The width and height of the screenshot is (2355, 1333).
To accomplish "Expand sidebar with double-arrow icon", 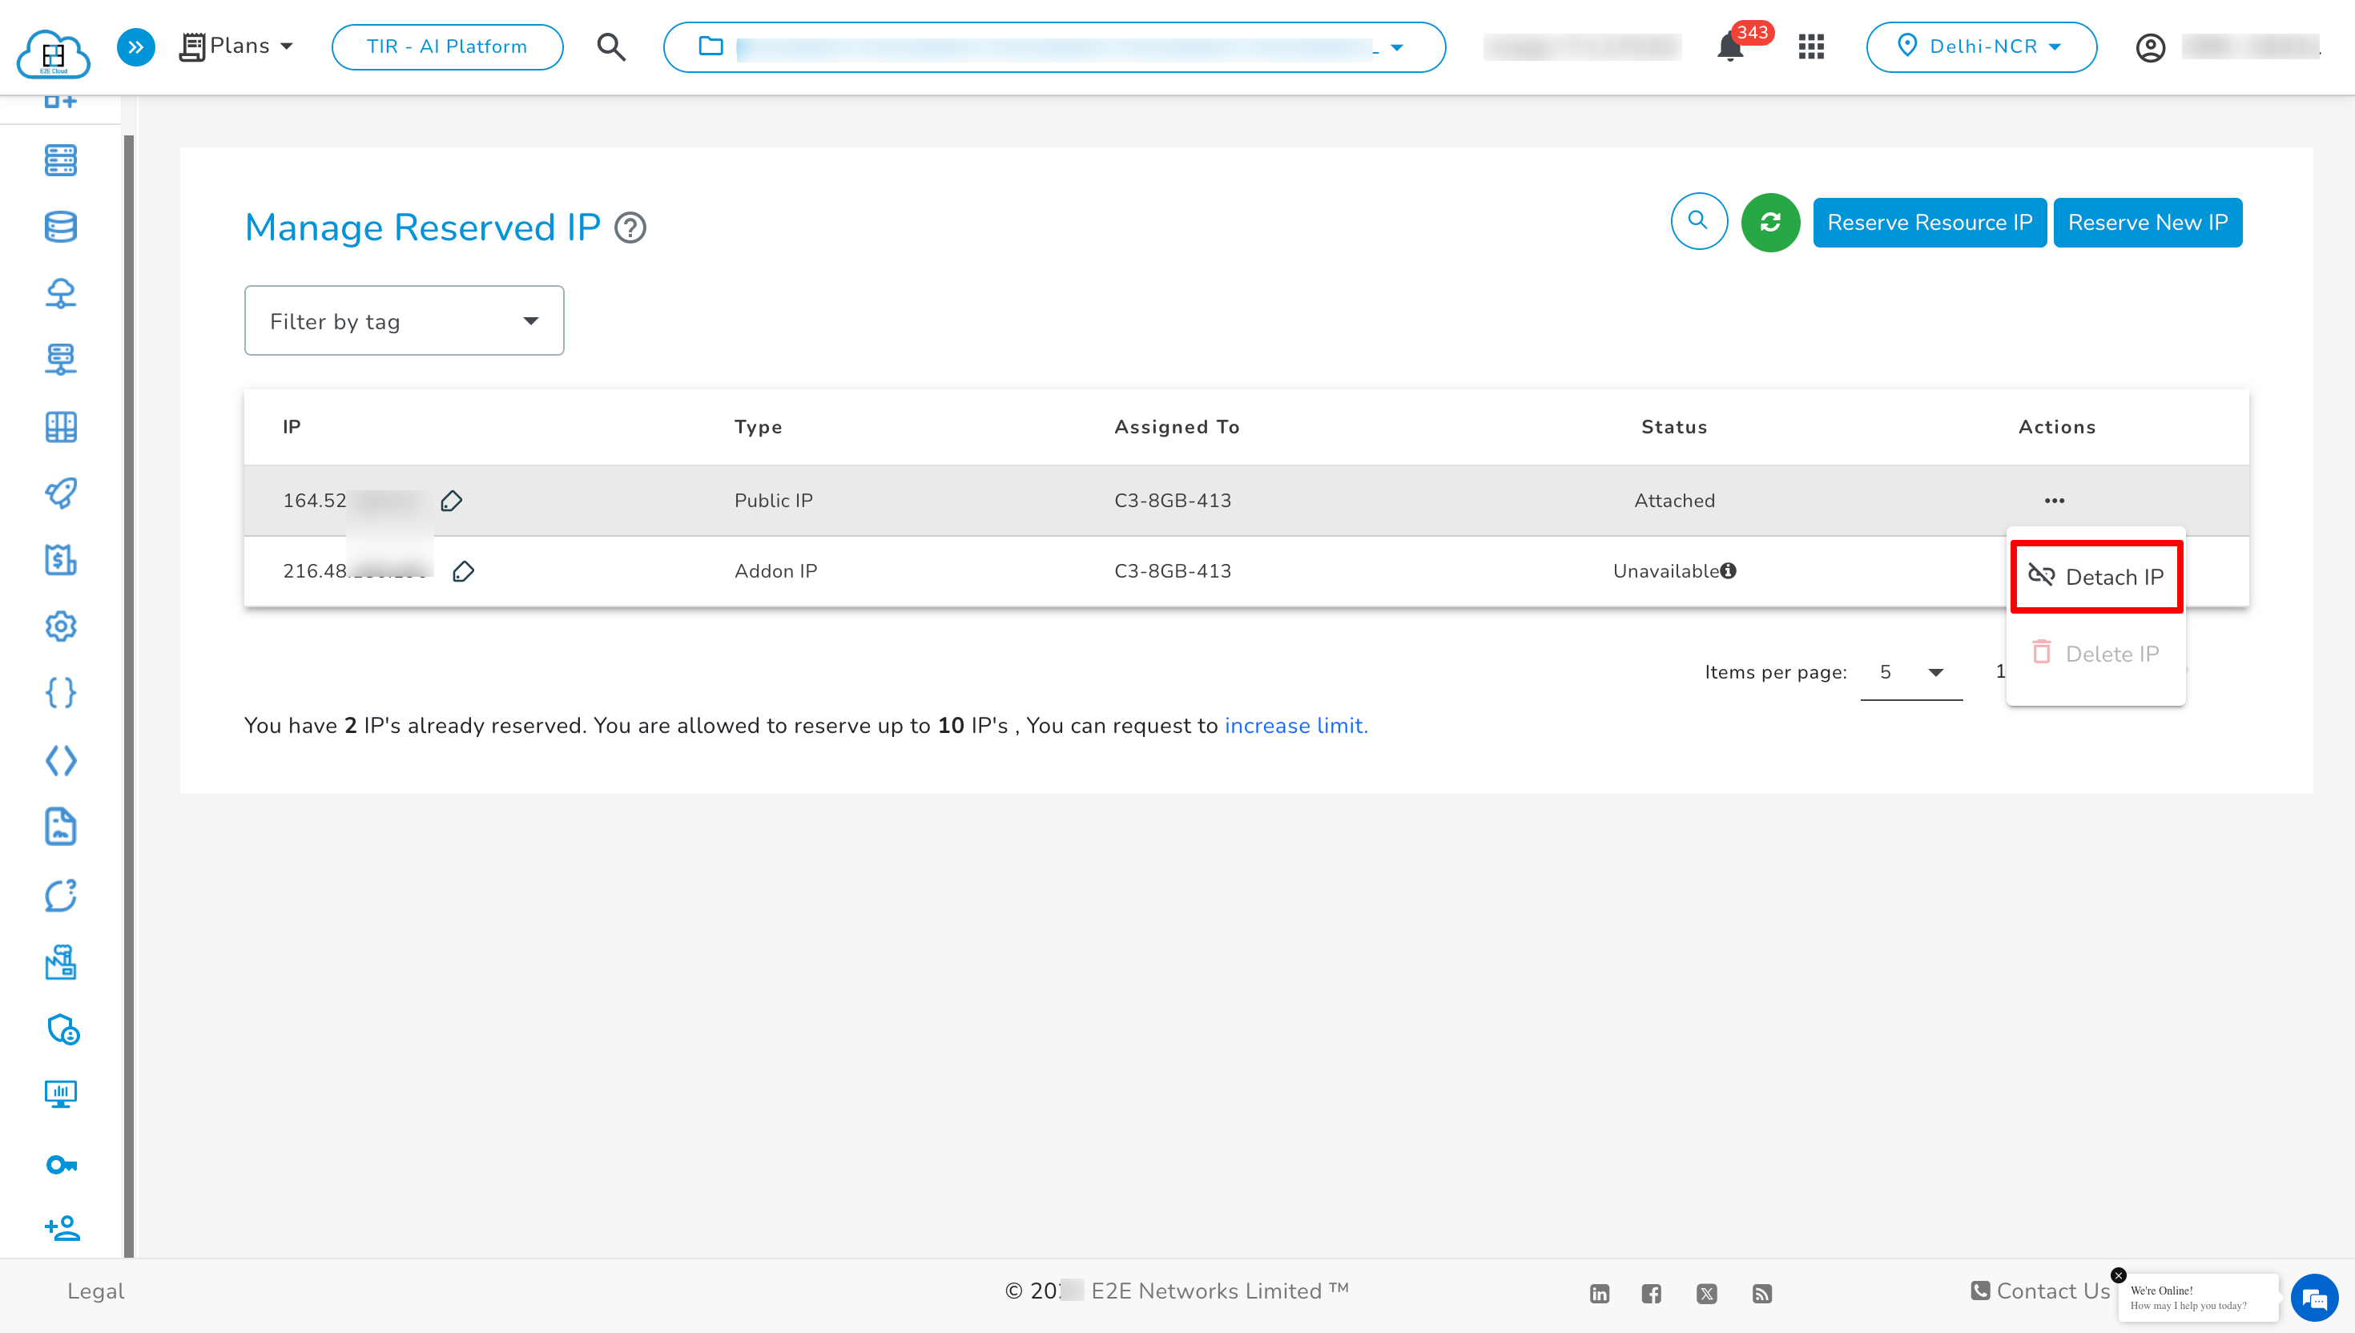I will point(135,46).
